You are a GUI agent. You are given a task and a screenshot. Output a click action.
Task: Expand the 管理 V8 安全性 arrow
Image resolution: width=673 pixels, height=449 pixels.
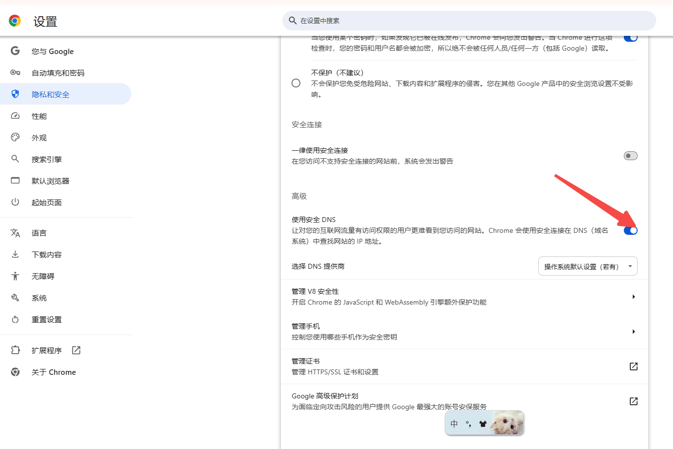click(634, 297)
